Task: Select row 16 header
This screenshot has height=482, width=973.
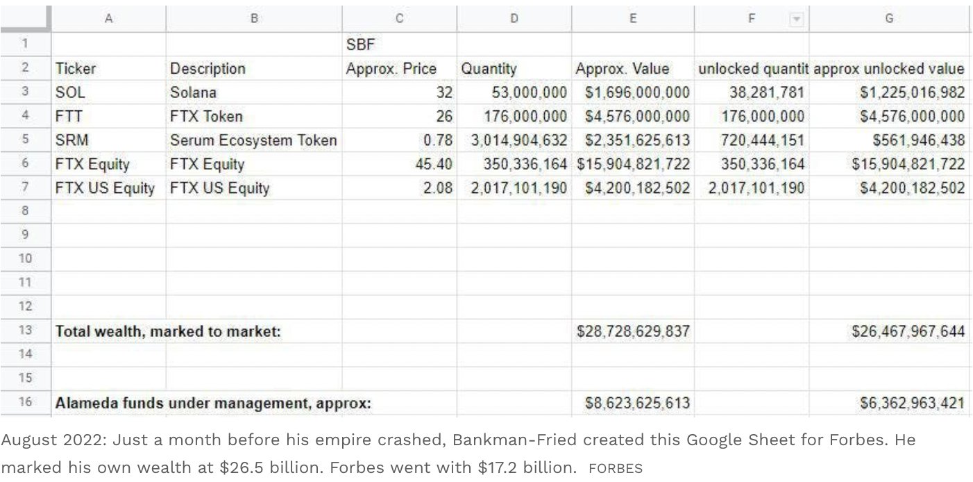Action: [25, 403]
